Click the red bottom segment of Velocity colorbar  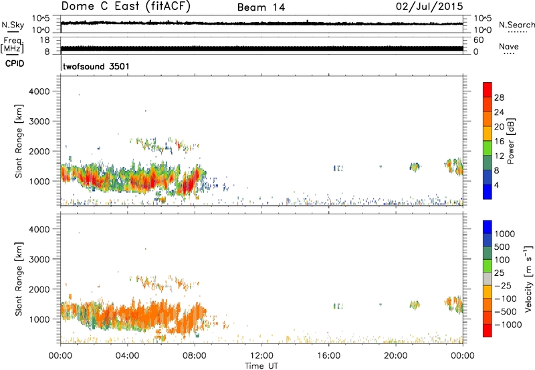coord(488,331)
